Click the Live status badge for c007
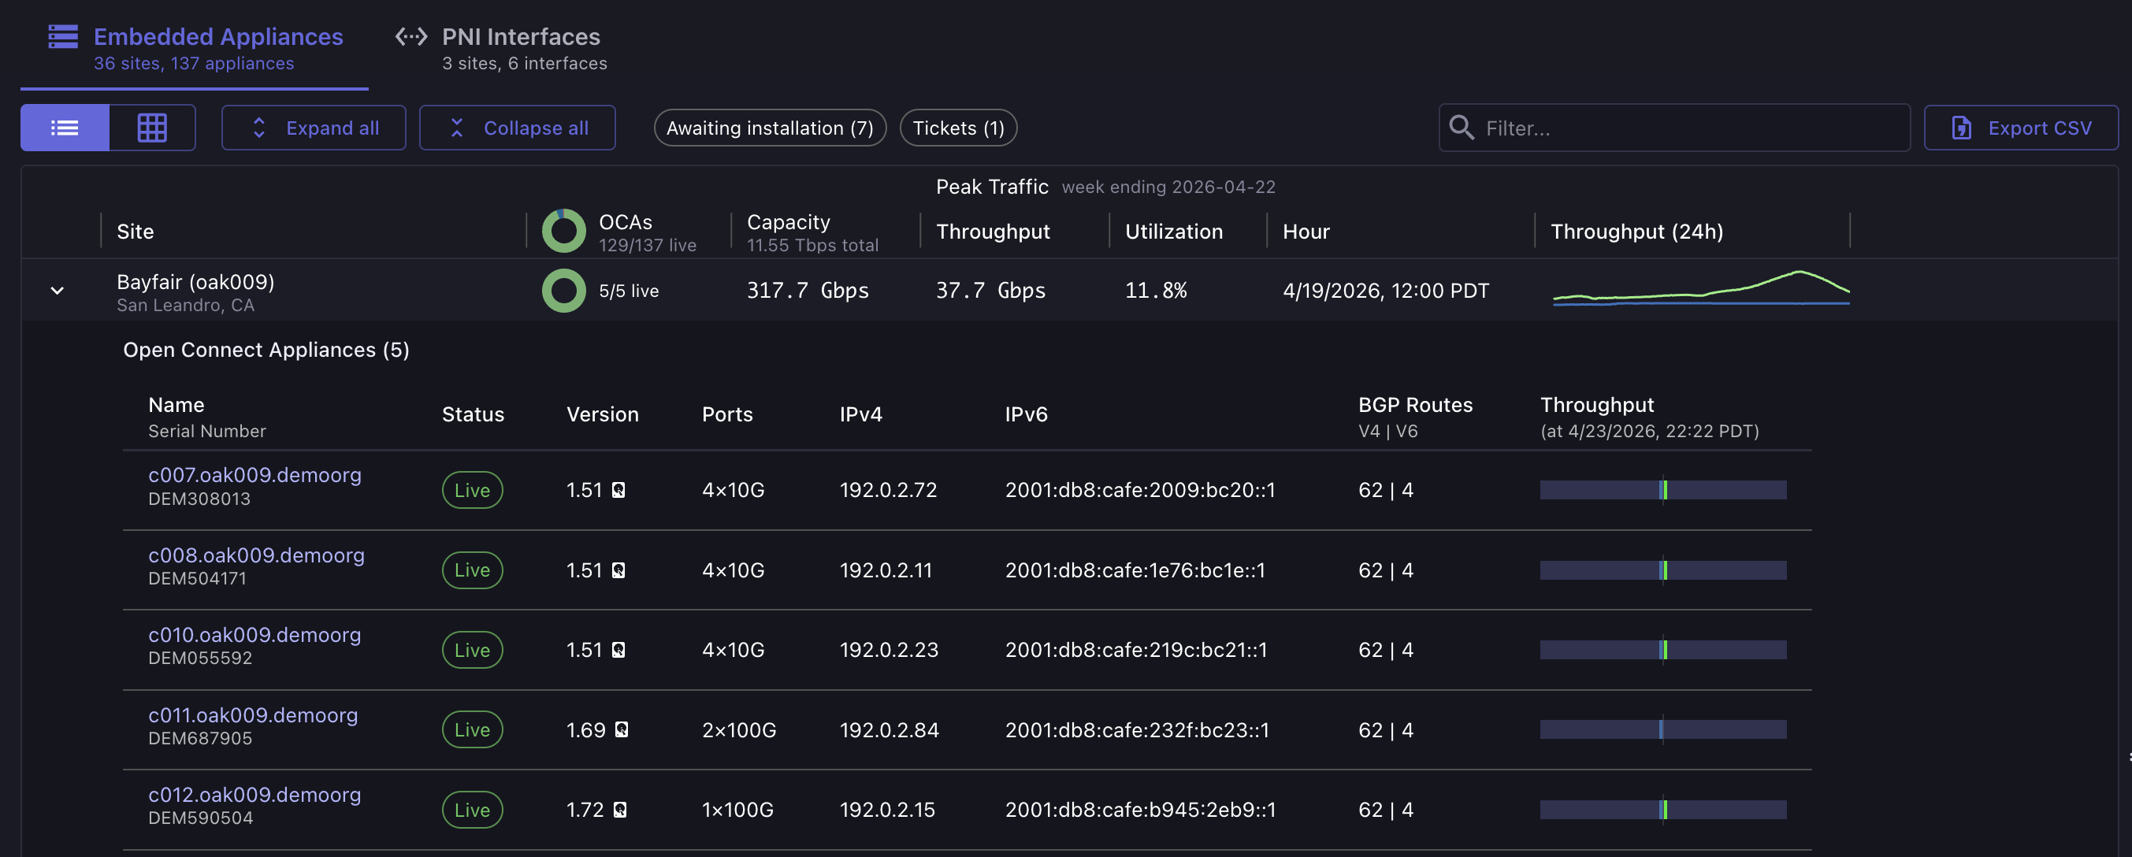The height and width of the screenshot is (857, 2132). coord(472,490)
